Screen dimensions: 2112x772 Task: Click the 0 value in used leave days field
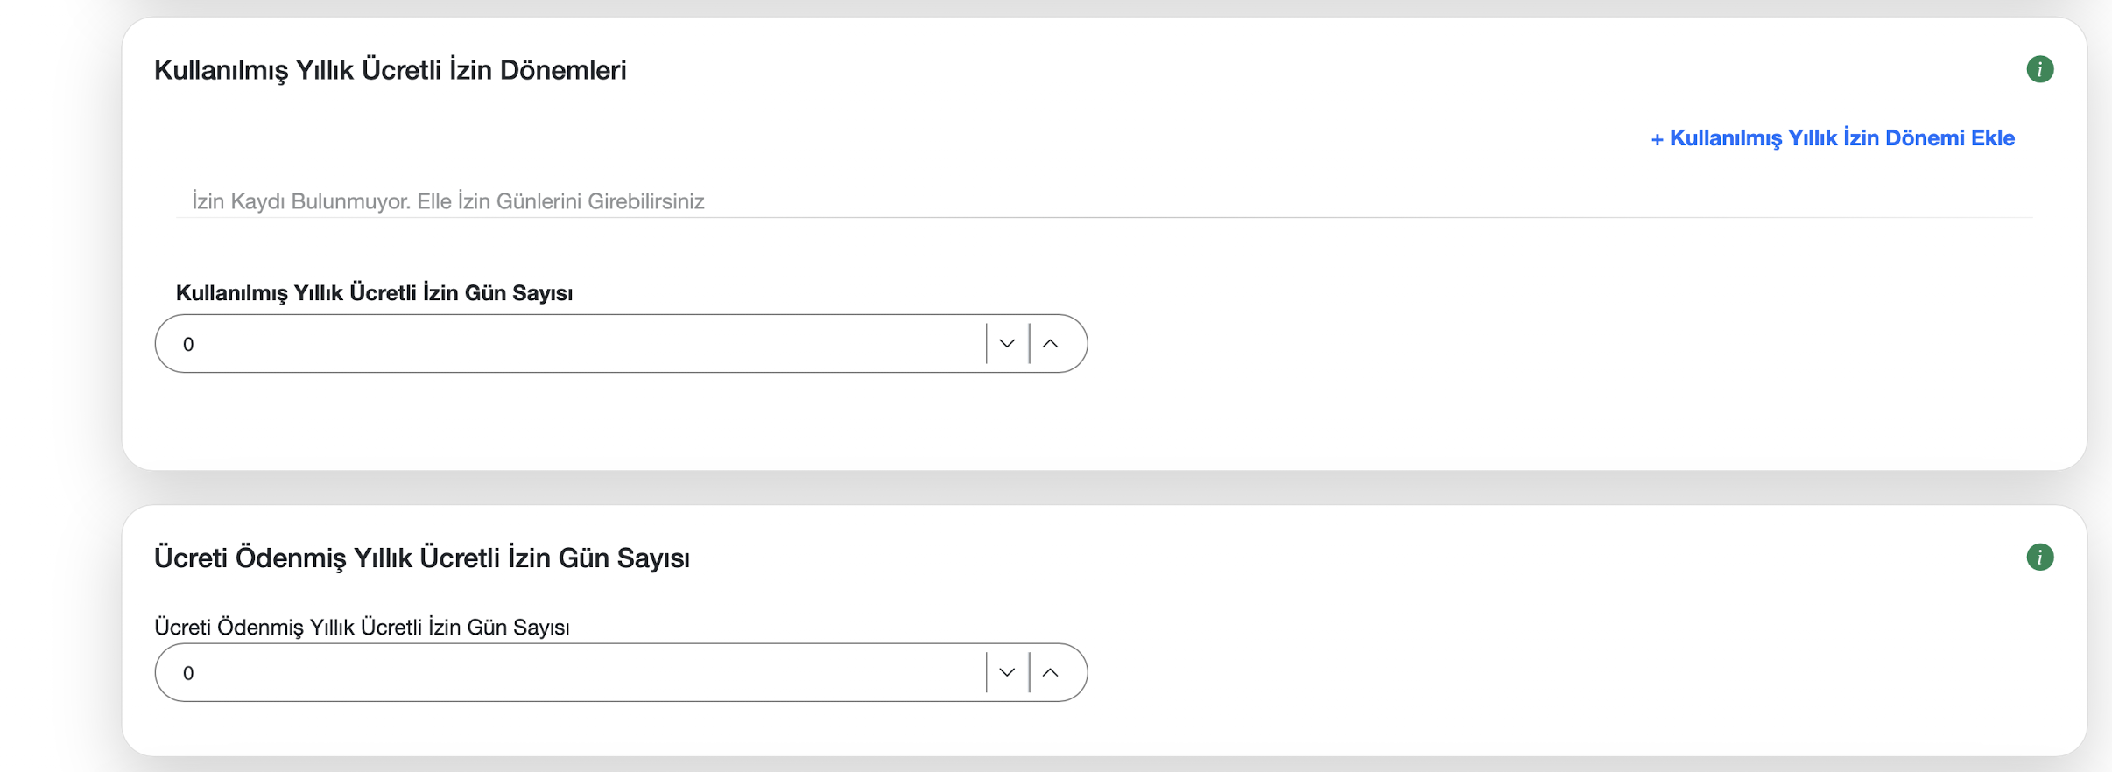(x=188, y=345)
